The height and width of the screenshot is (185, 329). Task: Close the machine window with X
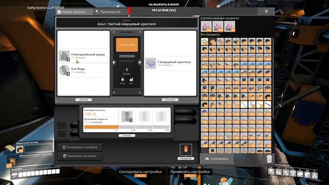[x=266, y=11]
